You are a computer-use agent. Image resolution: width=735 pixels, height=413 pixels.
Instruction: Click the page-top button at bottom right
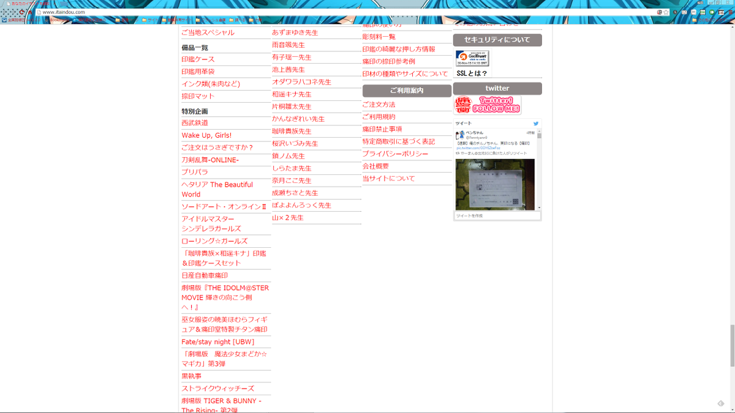tap(722, 404)
